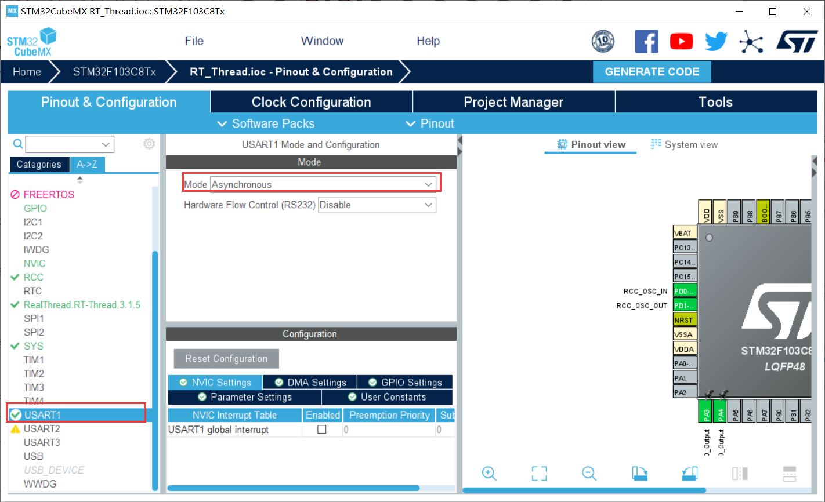The height and width of the screenshot is (502, 825).
Task: Open the gear settings icon in the peripheral list
Action: pyautogui.click(x=149, y=144)
